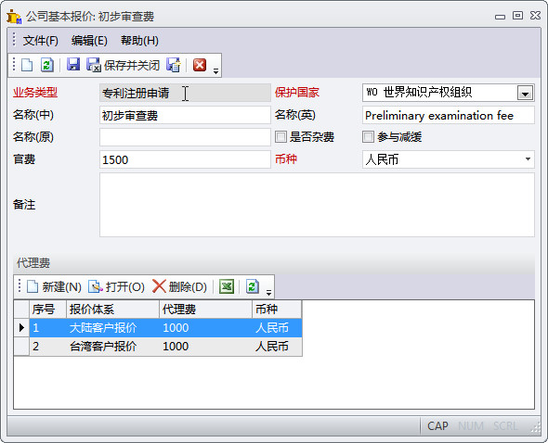Refresh the 代理费 list with the refresh icon
The width and height of the screenshot is (548, 443).
[253, 286]
